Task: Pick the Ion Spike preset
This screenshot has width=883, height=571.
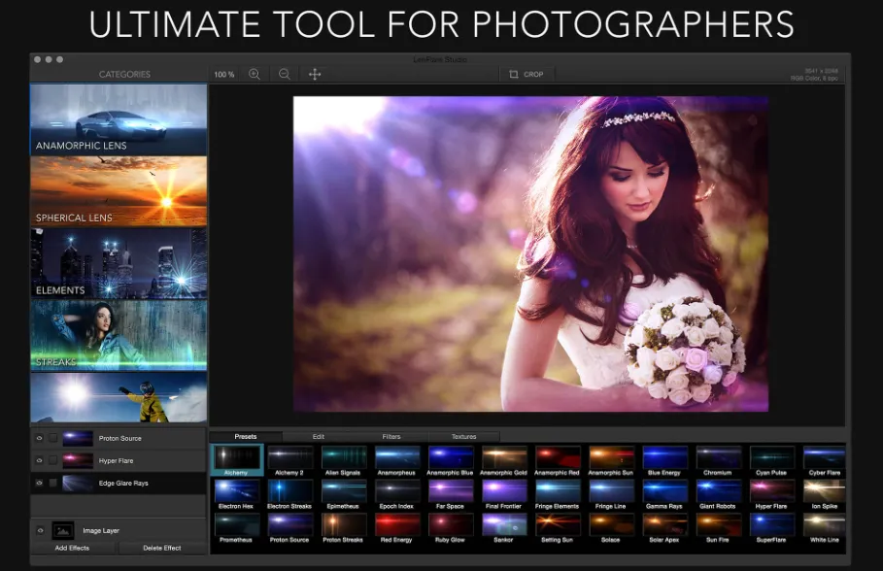Action: [825, 494]
